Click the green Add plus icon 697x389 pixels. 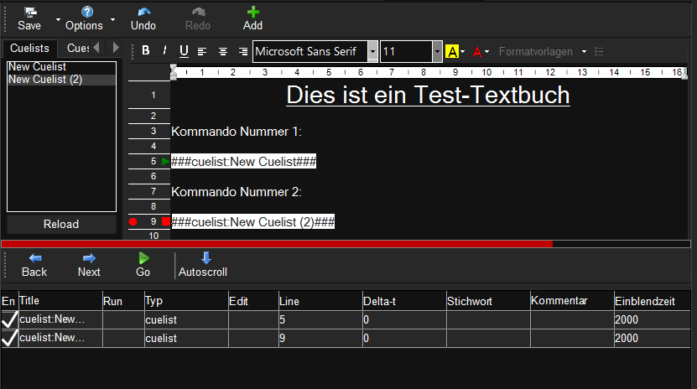point(252,13)
